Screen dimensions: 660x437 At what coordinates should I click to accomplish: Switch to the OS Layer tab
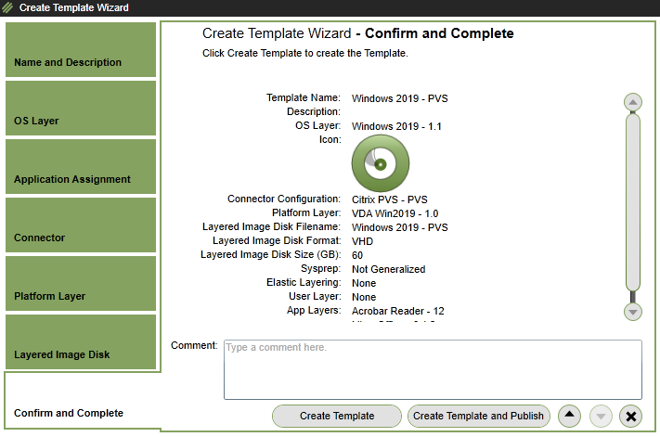81,109
